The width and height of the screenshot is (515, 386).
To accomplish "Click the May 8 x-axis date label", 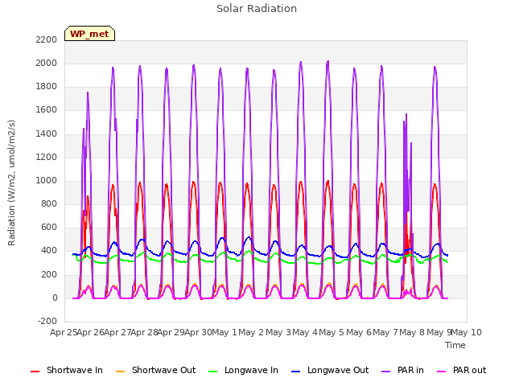I will (x=412, y=332).
